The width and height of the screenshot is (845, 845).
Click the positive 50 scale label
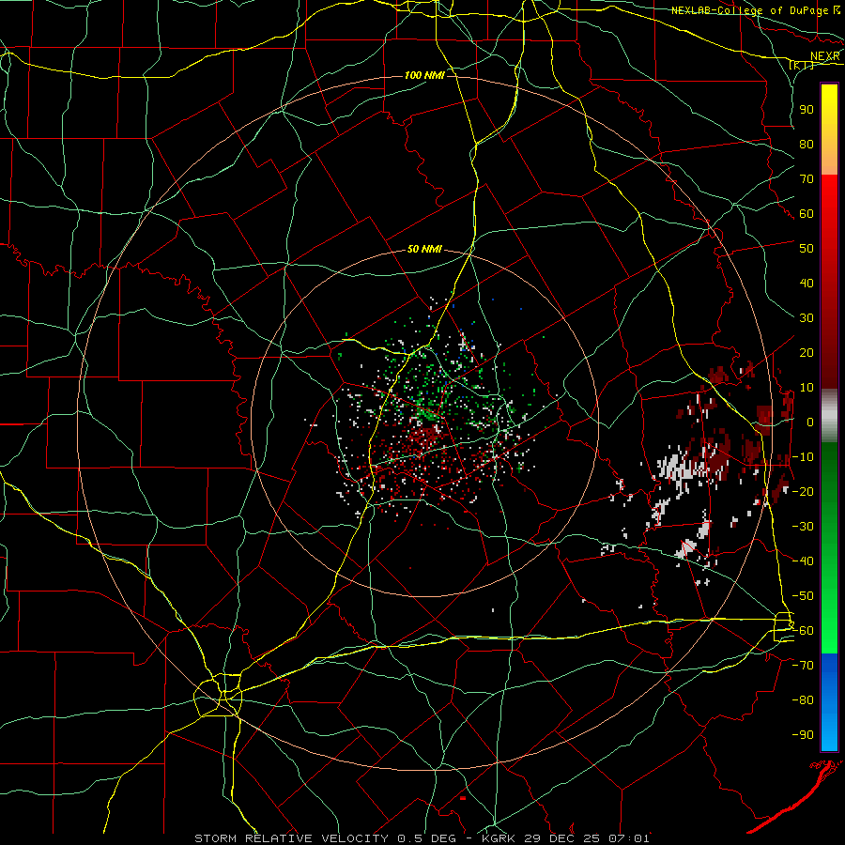[807, 249]
